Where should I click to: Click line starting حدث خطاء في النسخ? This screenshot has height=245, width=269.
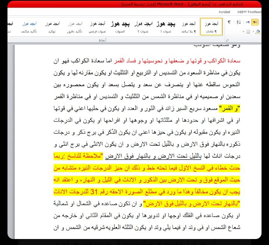[147, 168]
